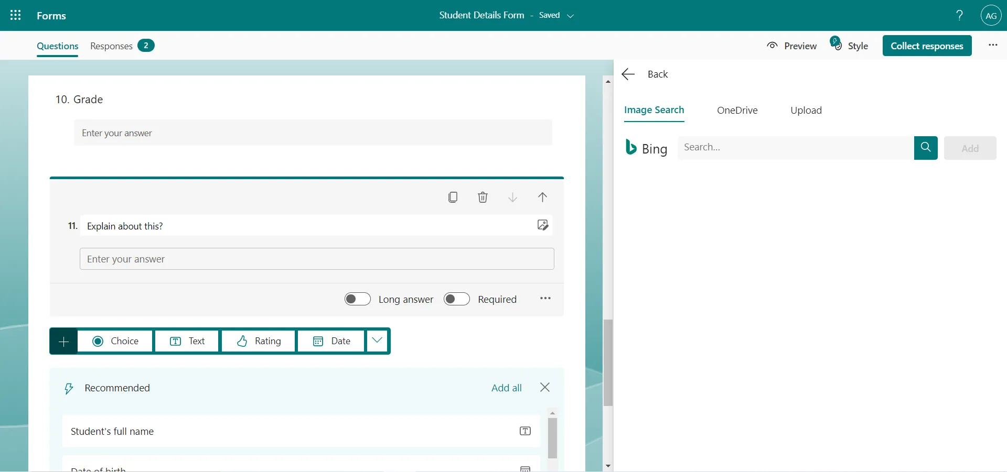Viewport: 1007px width, 472px height.
Task: Delete question 11 with the trash icon
Action: tap(483, 197)
